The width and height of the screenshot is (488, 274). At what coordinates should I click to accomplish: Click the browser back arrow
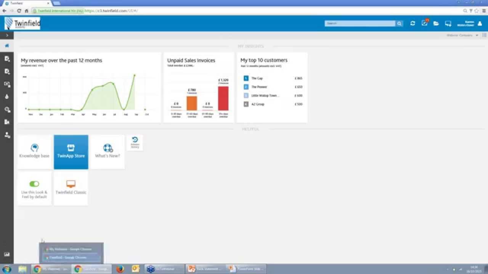(4, 11)
